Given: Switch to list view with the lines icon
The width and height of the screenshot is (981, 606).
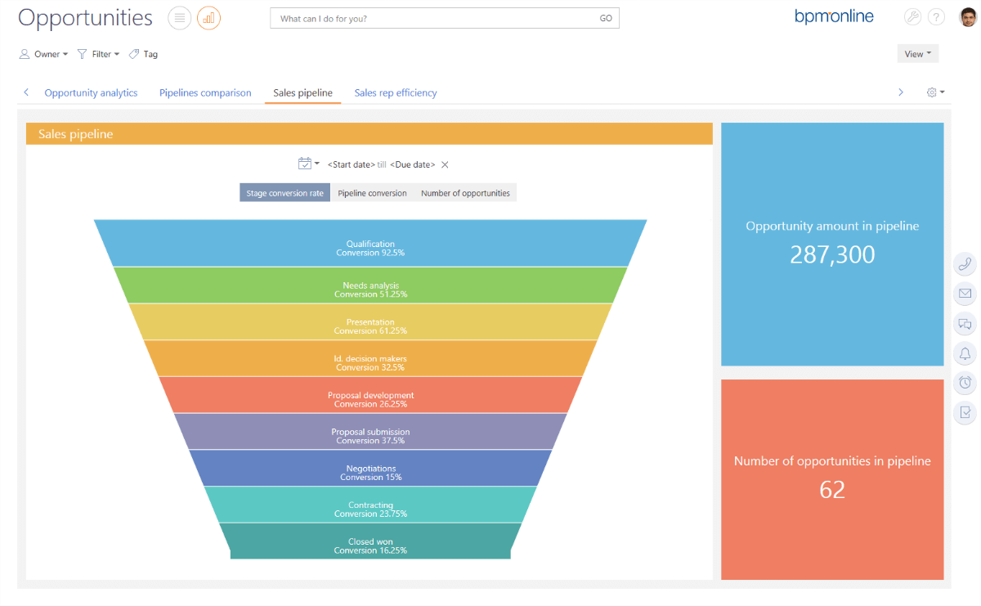Looking at the screenshot, I should click(x=179, y=18).
